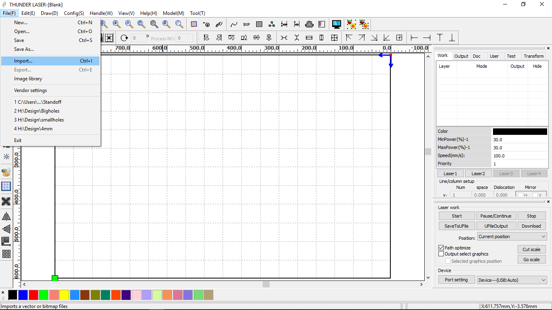This screenshot has height=310, width=552.
Task: Open the Config(S) menu
Action: point(74,13)
